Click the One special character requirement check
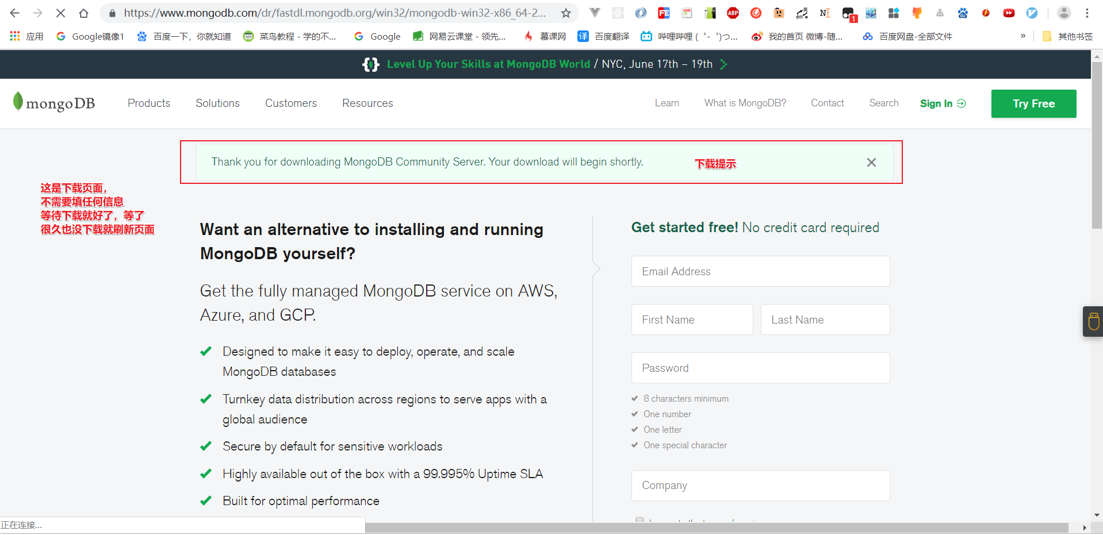1103x535 pixels. pos(634,445)
